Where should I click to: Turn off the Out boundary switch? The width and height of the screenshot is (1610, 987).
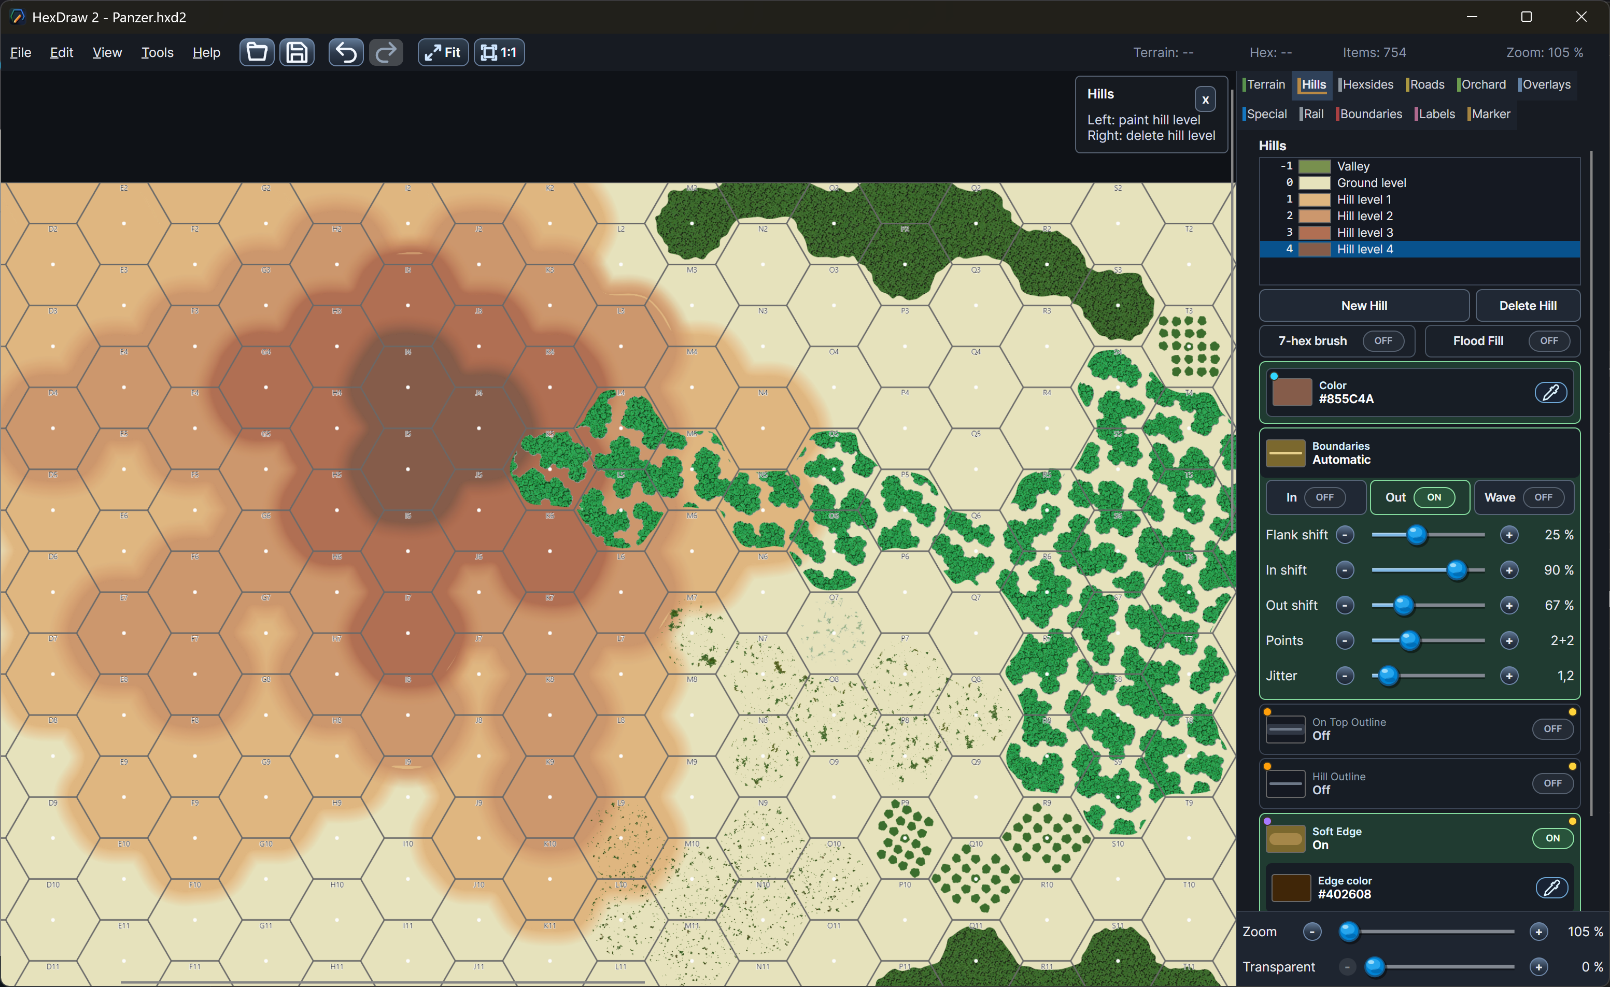coord(1434,497)
